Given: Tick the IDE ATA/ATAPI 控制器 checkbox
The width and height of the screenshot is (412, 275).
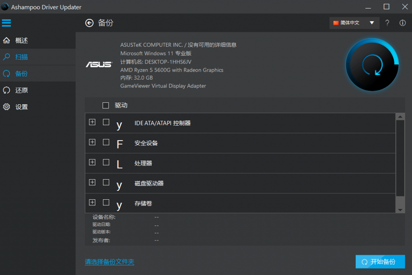Looking at the screenshot, I should point(106,122).
